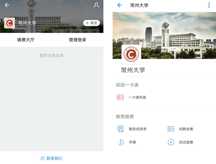
Task: Click the 测试缴费 yen circle icon
Action: (171, 142)
